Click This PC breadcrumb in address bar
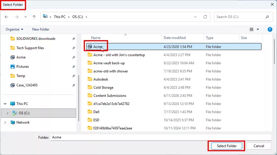The height and width of the screenshot is (155, 277). click(x=60, y=17)
